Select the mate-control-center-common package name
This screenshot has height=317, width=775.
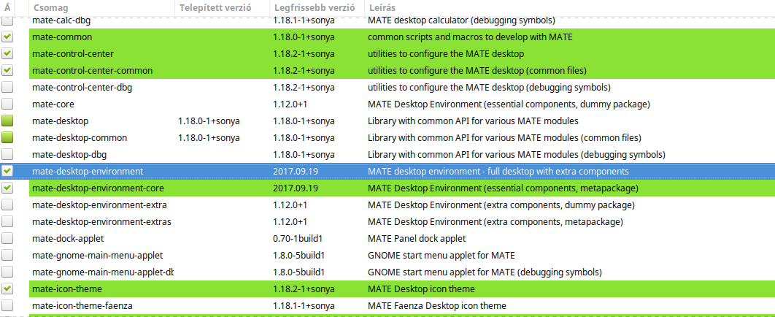(93, 71)
